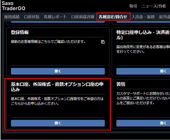Click 開く in 特定口座申し込み card

pyautogui.click(x=143, y=71)
